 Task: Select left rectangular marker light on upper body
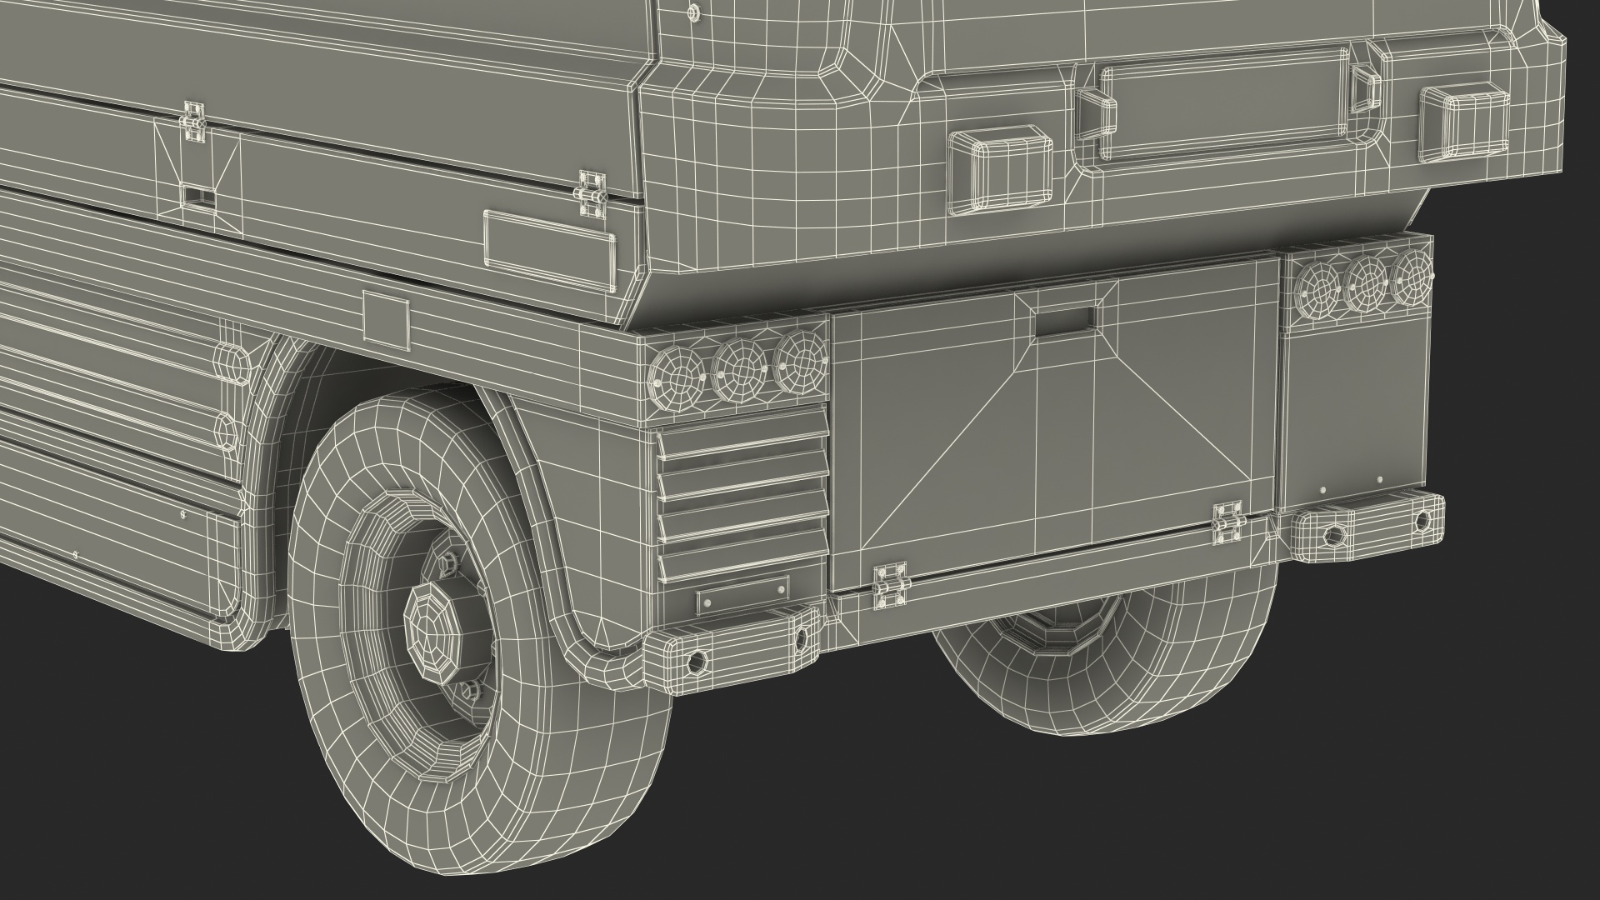[1000, 171]
